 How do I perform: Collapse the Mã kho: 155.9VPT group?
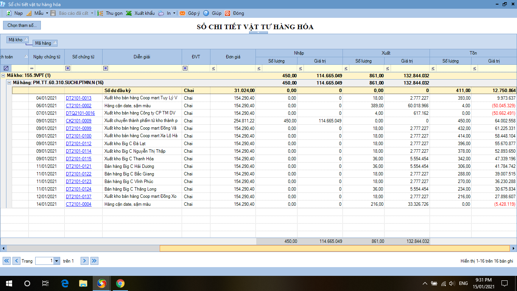tap(3, 75)
